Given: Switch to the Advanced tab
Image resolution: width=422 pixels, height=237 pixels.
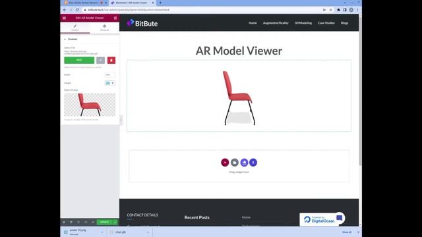Looking at the screenshot, I should tap(104, 28).
